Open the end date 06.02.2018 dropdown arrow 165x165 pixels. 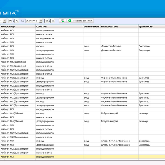point(41,21)
